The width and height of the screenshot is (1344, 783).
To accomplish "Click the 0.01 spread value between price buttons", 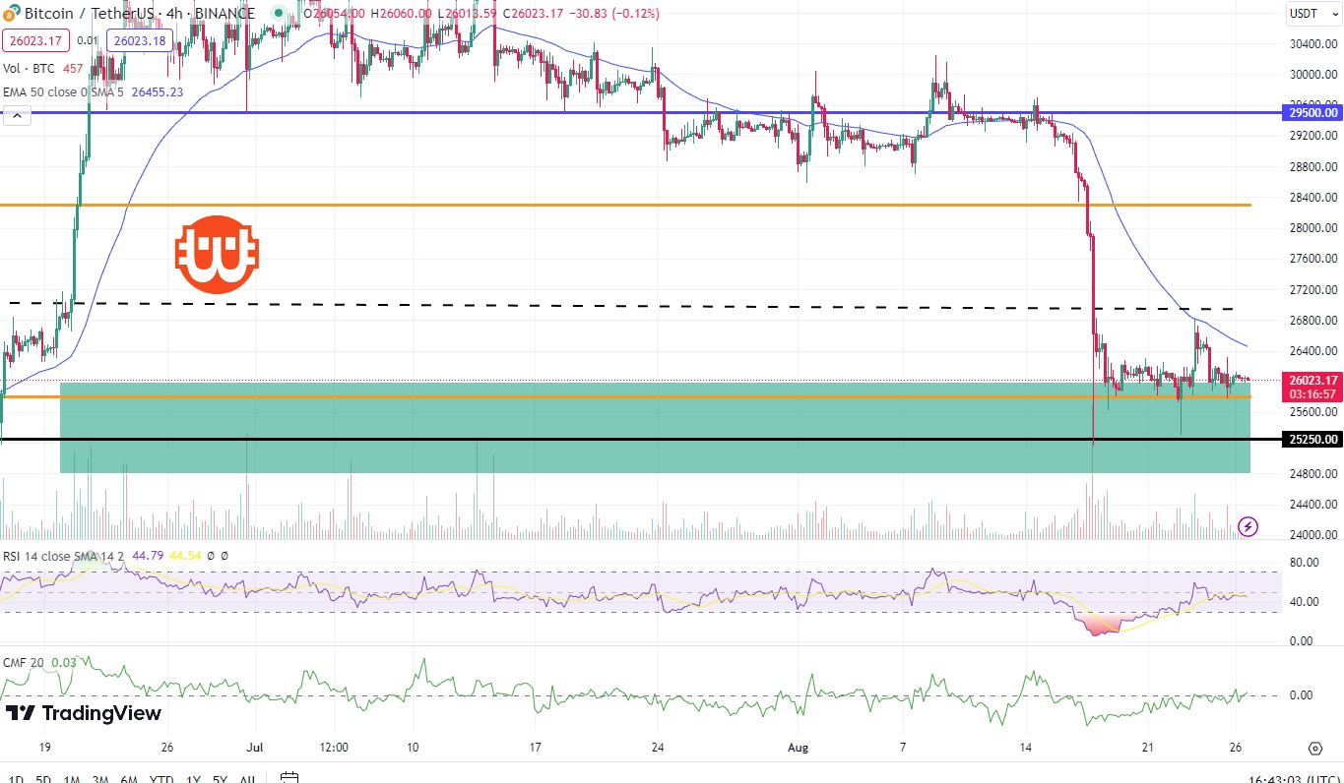I will 89,41.
